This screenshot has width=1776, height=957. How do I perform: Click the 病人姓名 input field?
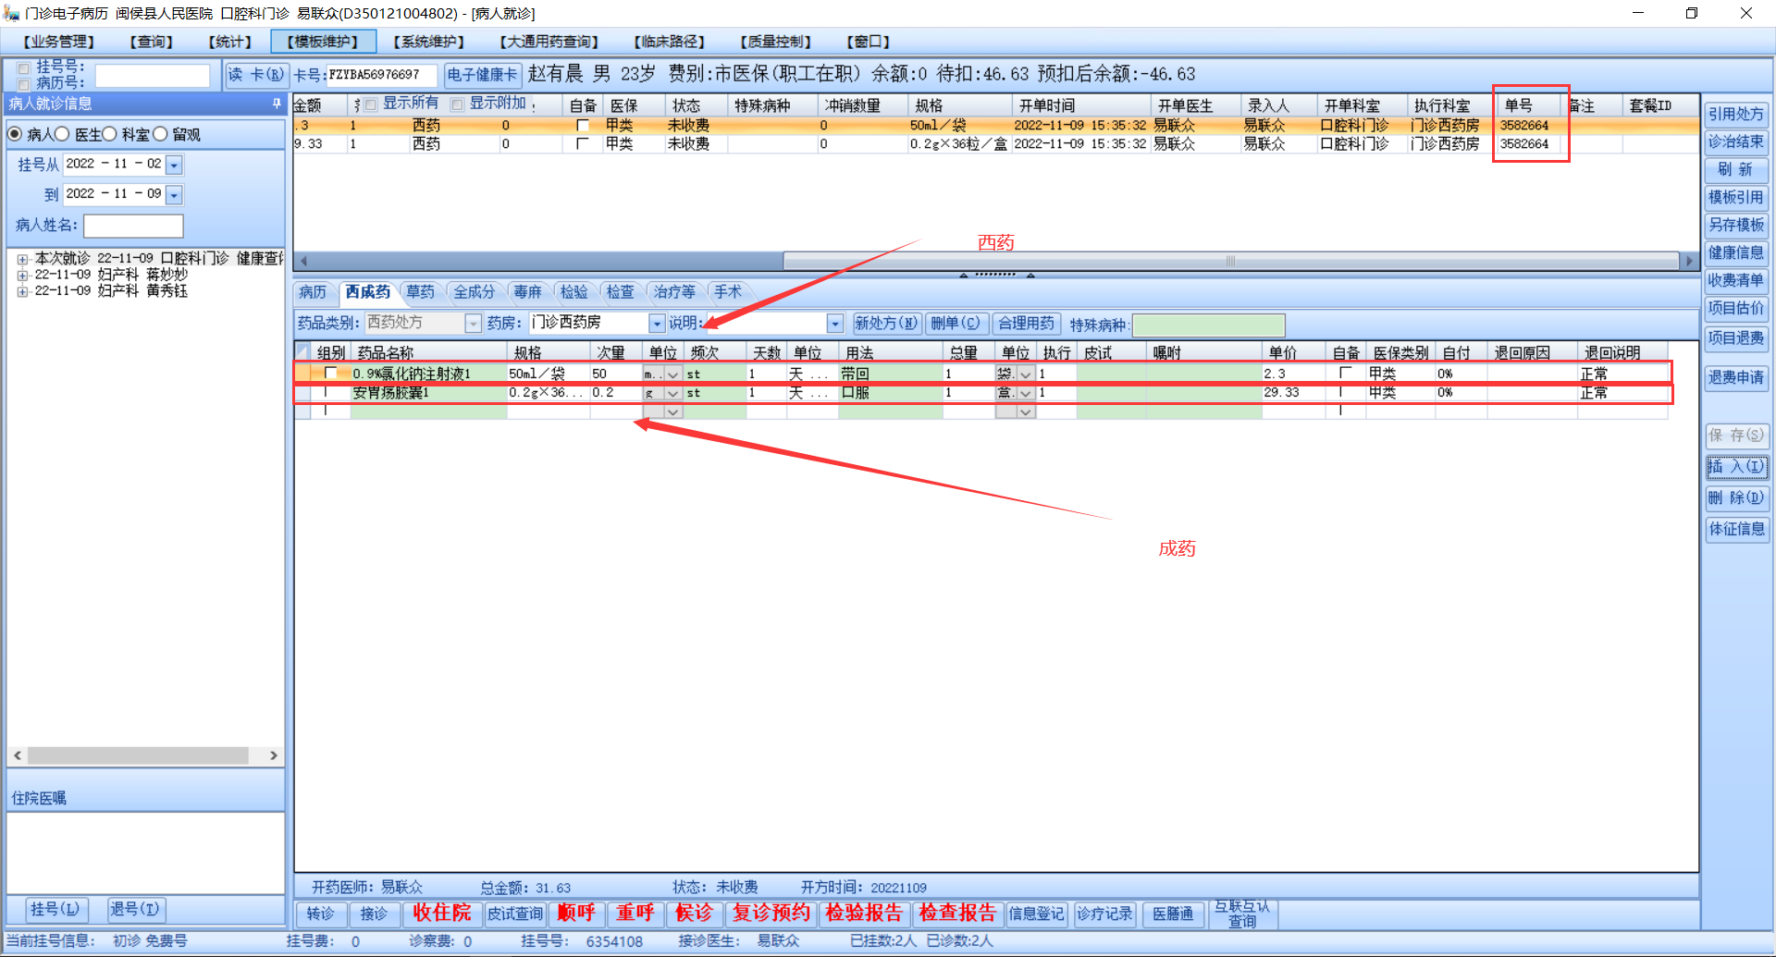coord(133,226)
